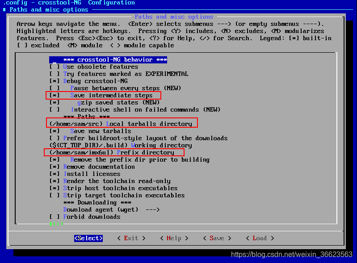Edit Prefix directory /home/sam/imx6ul
Screen dimensions: 357x263
pos(112,152)
